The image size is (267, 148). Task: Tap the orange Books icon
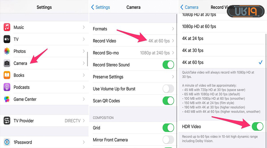[x=7, y=75]
